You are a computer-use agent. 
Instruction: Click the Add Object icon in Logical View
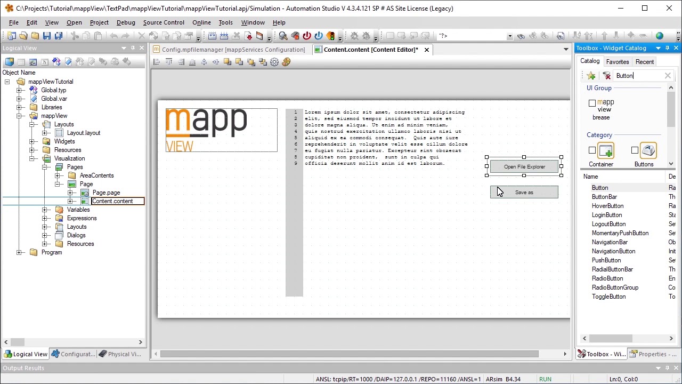point(9,62)
